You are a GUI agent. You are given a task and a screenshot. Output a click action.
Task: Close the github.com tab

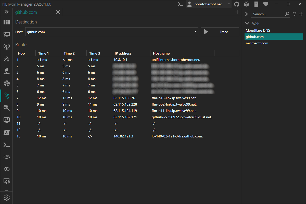tap(58, 12)
